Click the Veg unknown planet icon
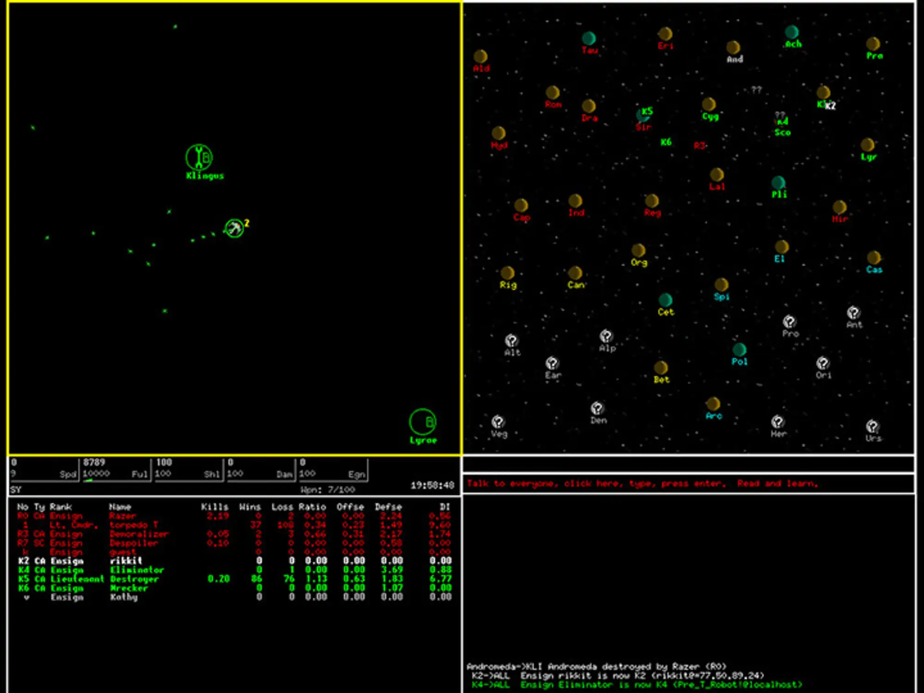The height and width of the screenshot is (693, 924). tap(498, 422)
